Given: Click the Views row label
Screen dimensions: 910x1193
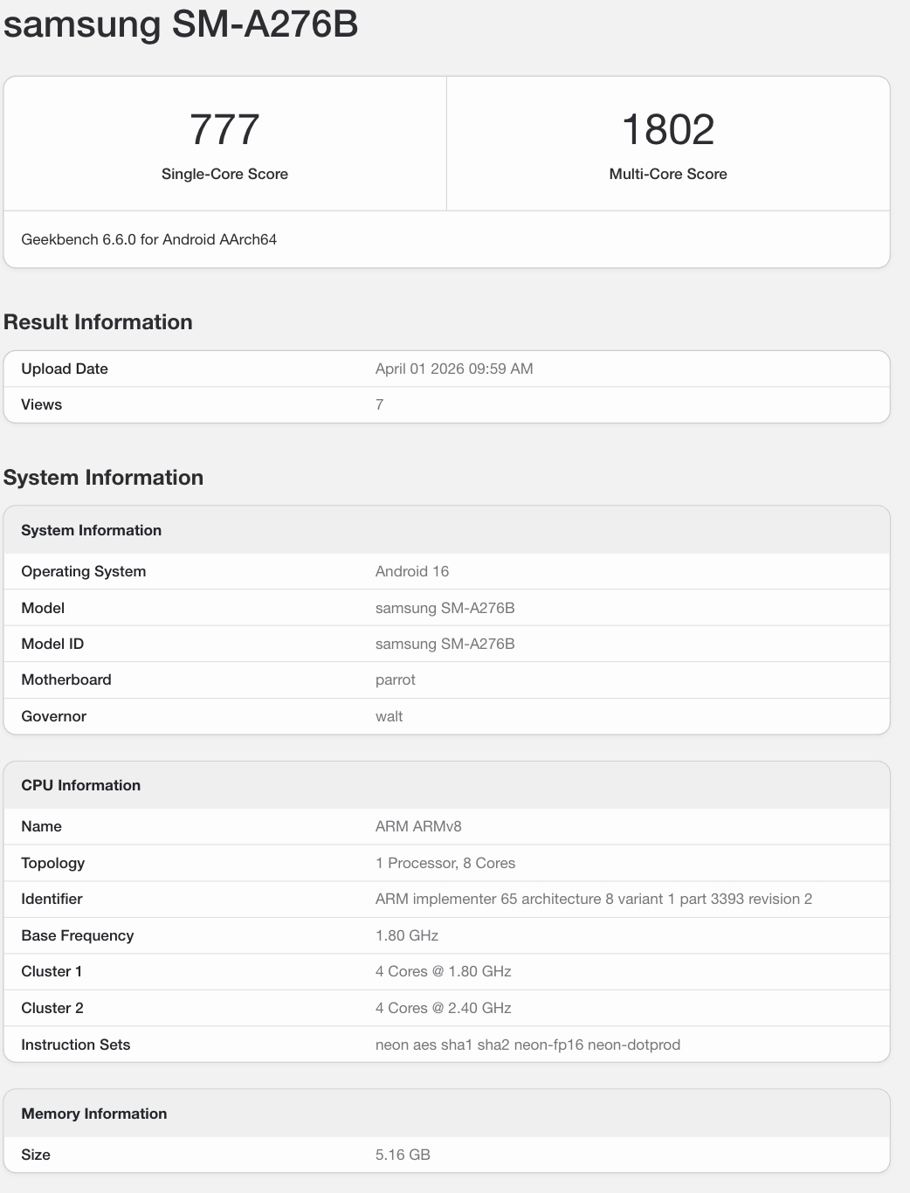Looking at the screenshot, I should [x=42, y=404].
